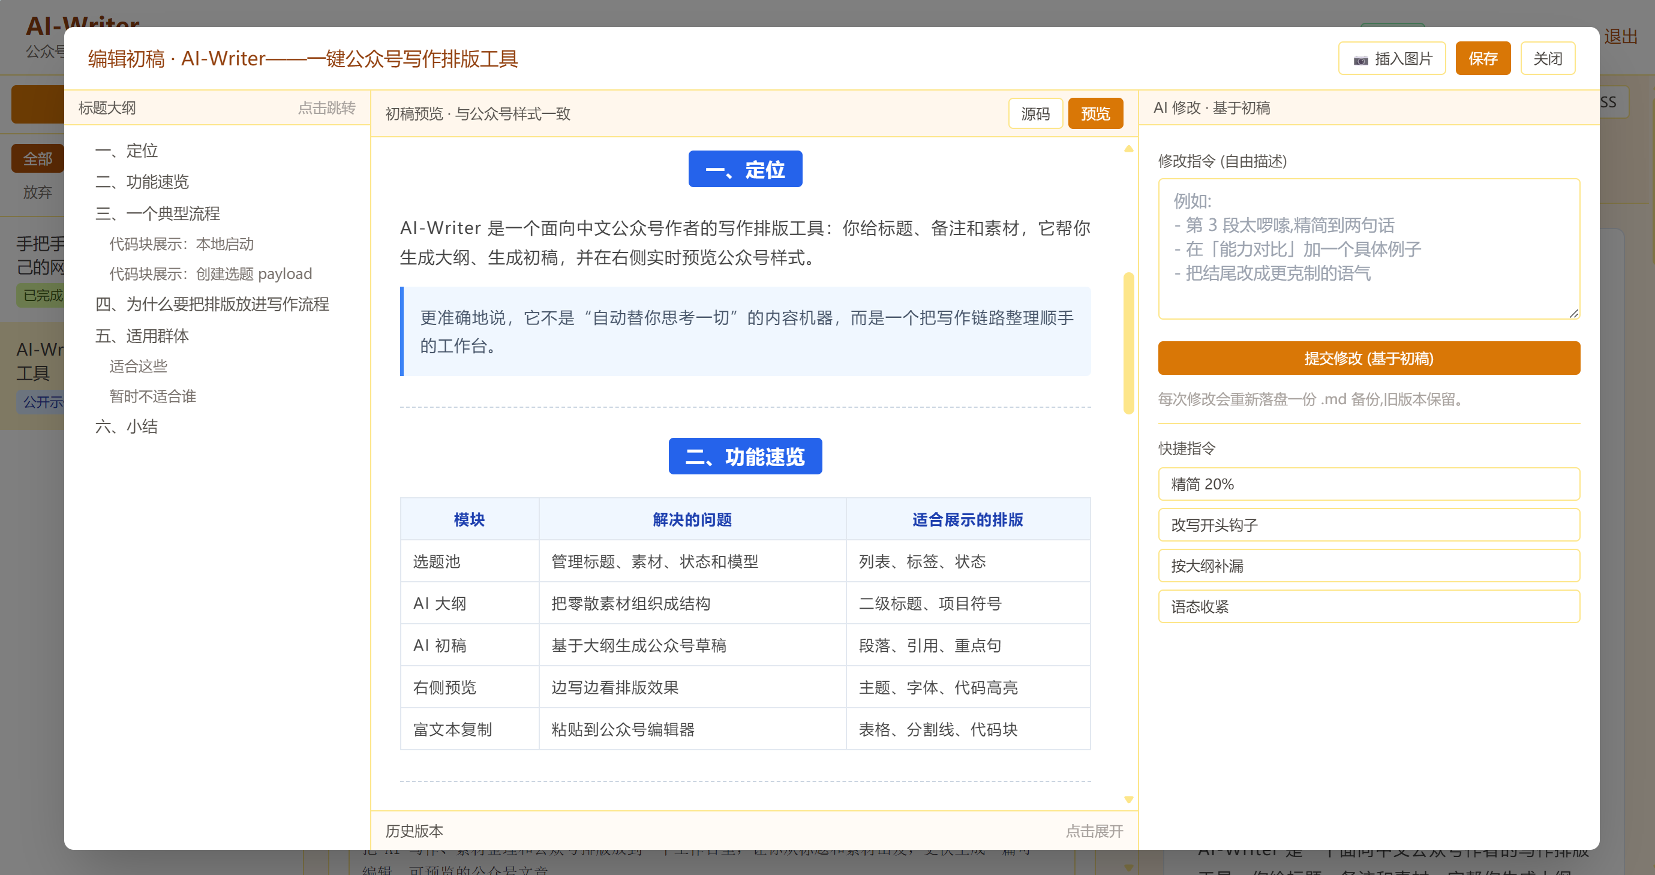Switch to 预览 preview view
This screenshot has height=875, width=1655.
[x=1095, y=114]
